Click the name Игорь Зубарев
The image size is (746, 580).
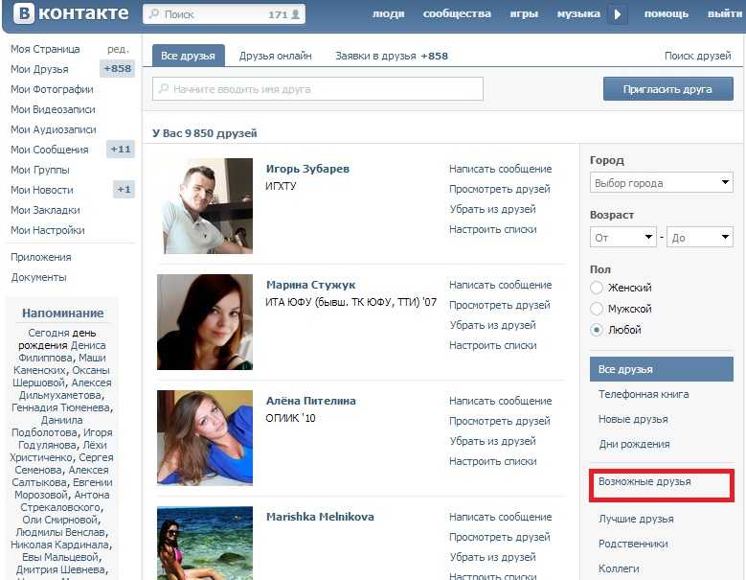tap(307, 169)
